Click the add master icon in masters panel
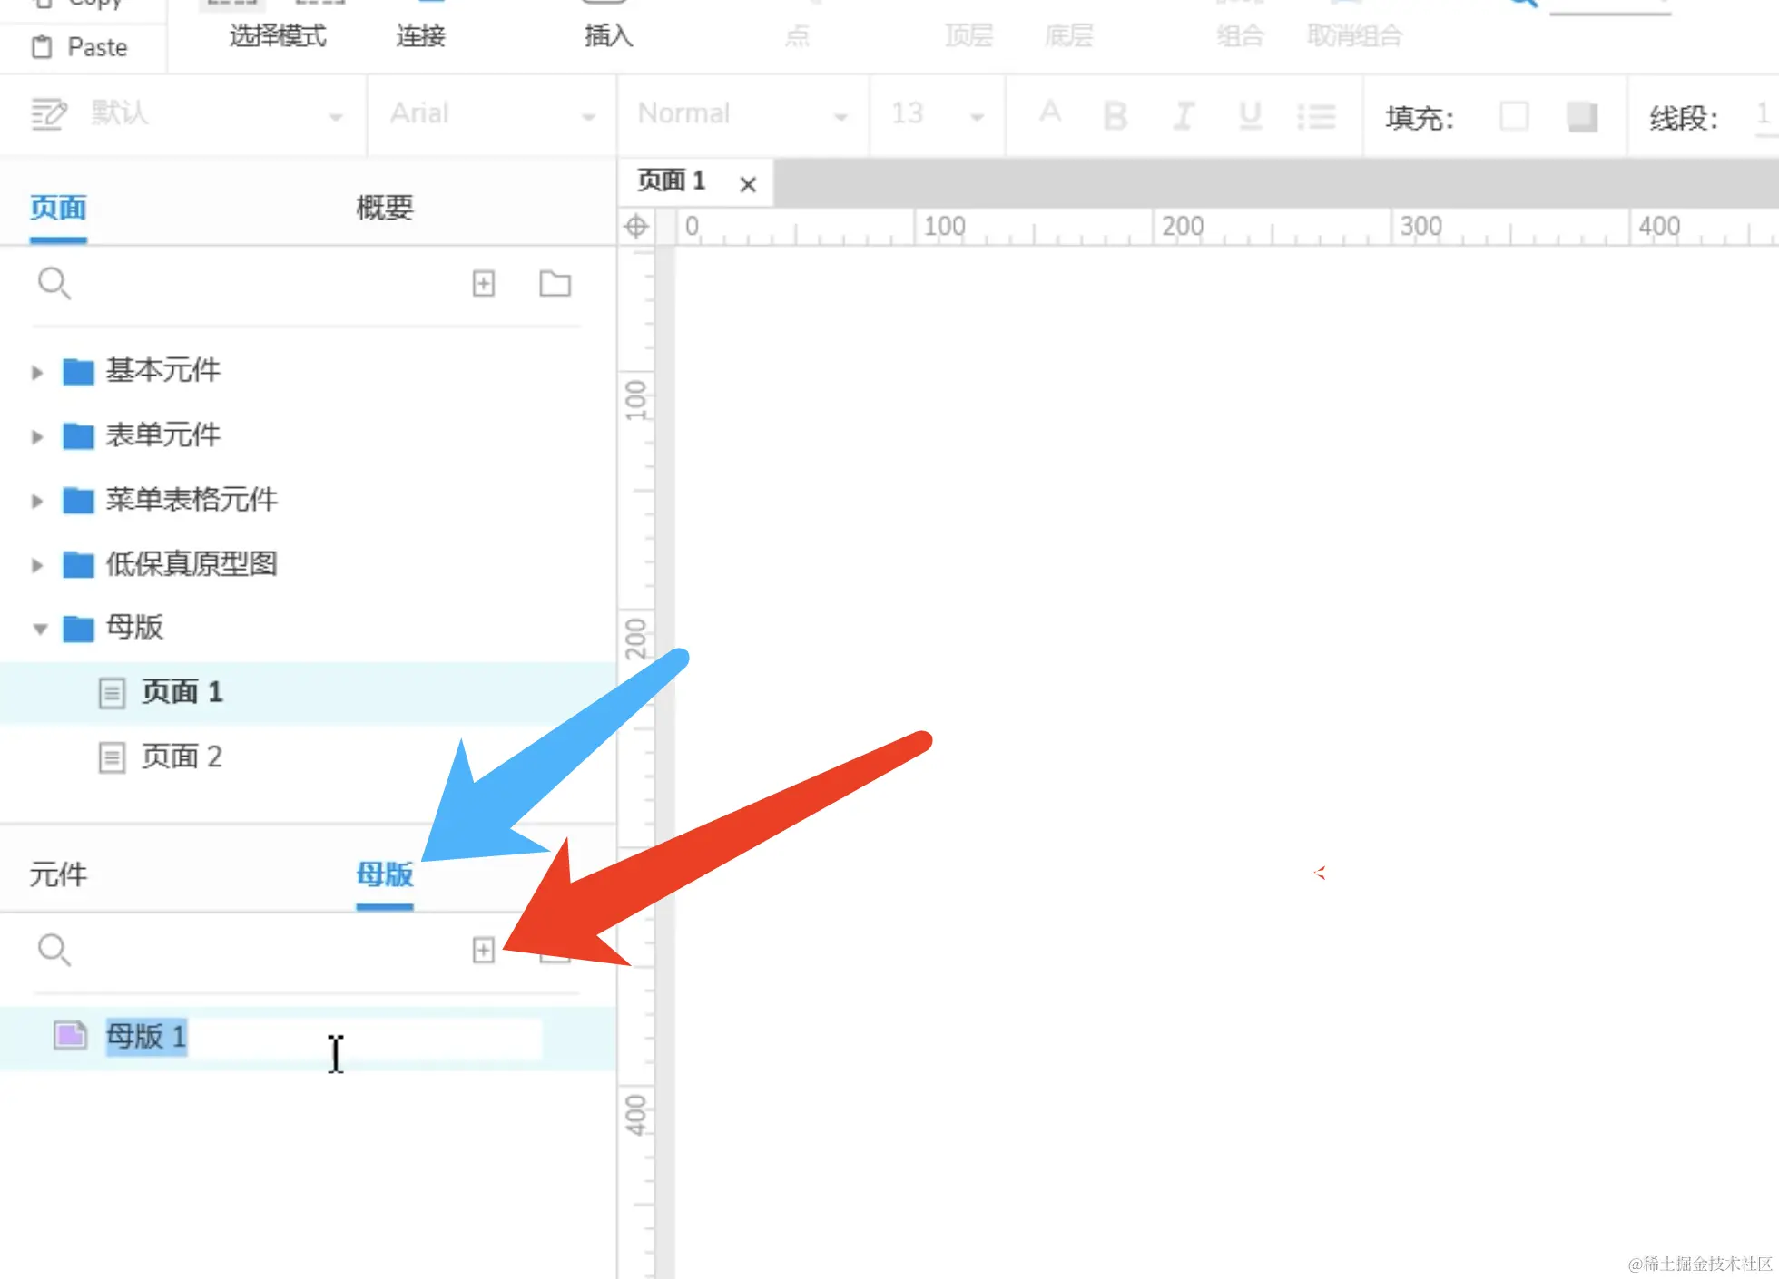Screen dimensions: 1779x1279 (484, 950)
